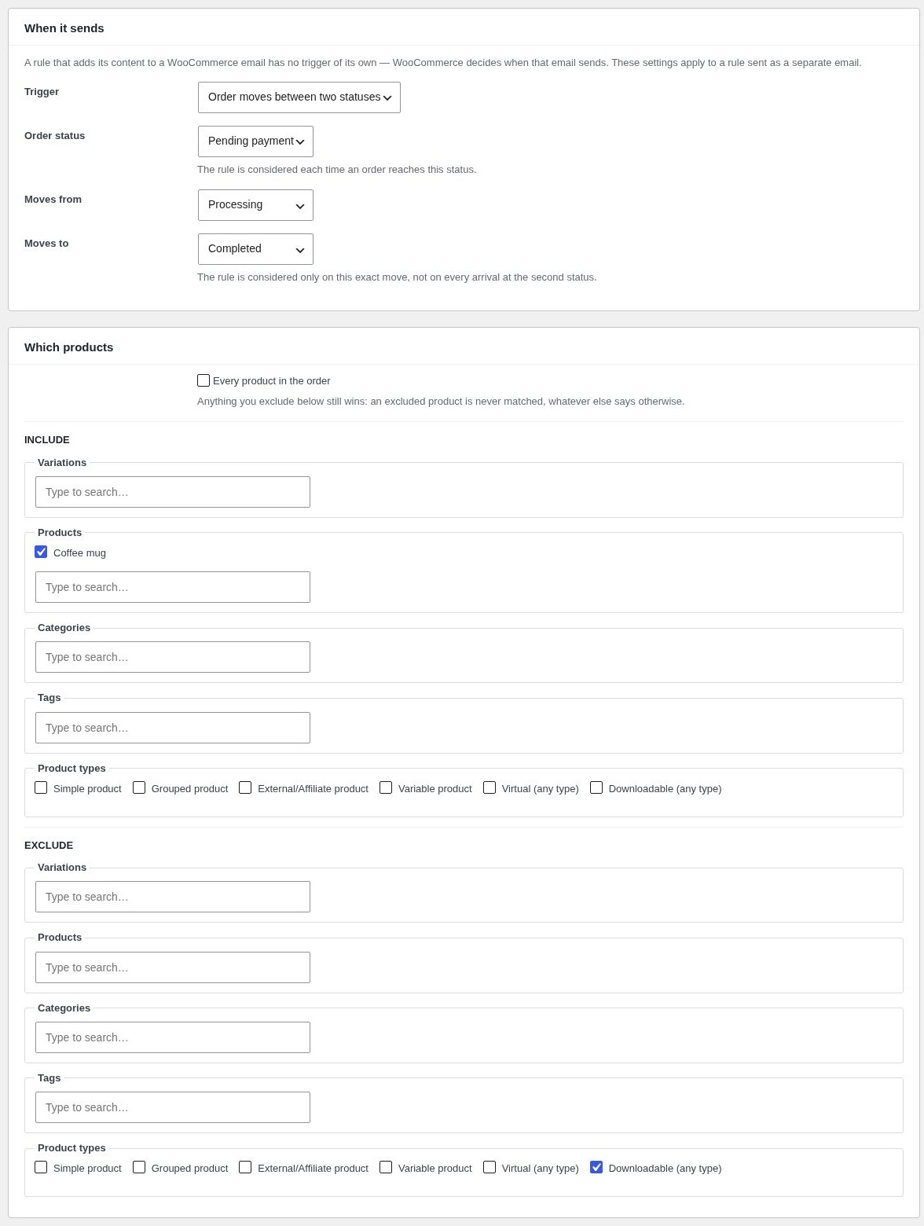Click the 'Trigger' field label
The width and height of the screenshot is (924, 1226).
click(42, 92)
